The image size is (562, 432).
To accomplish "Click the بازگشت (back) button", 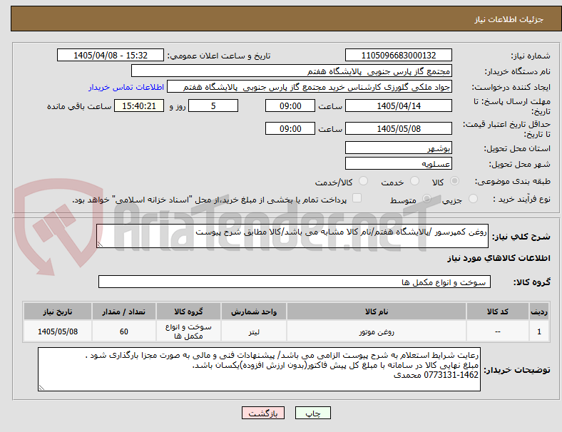I will click(x=263, y=413).
